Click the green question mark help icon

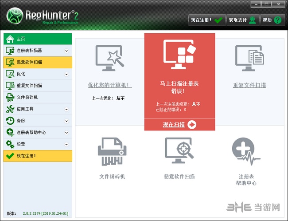click(278, 20)
